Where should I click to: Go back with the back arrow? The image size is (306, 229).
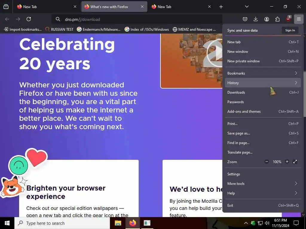[7, 19]
